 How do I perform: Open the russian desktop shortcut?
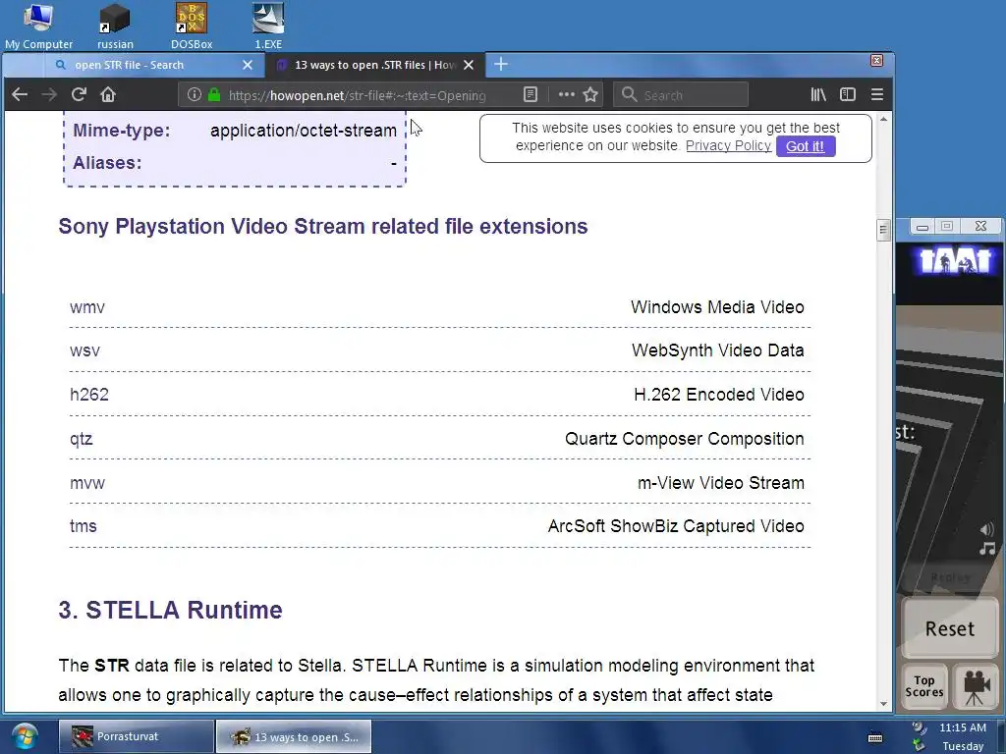116,27
